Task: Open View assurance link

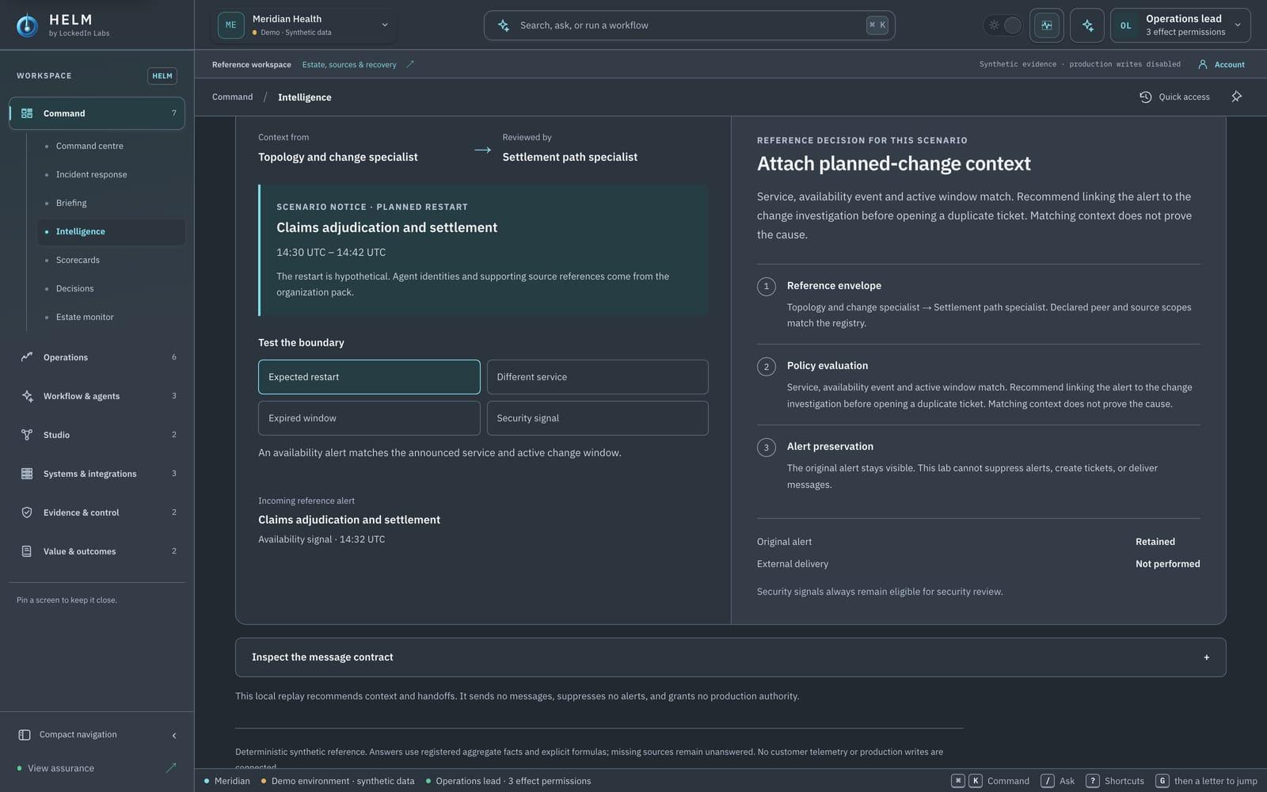Action: [97, 768]
